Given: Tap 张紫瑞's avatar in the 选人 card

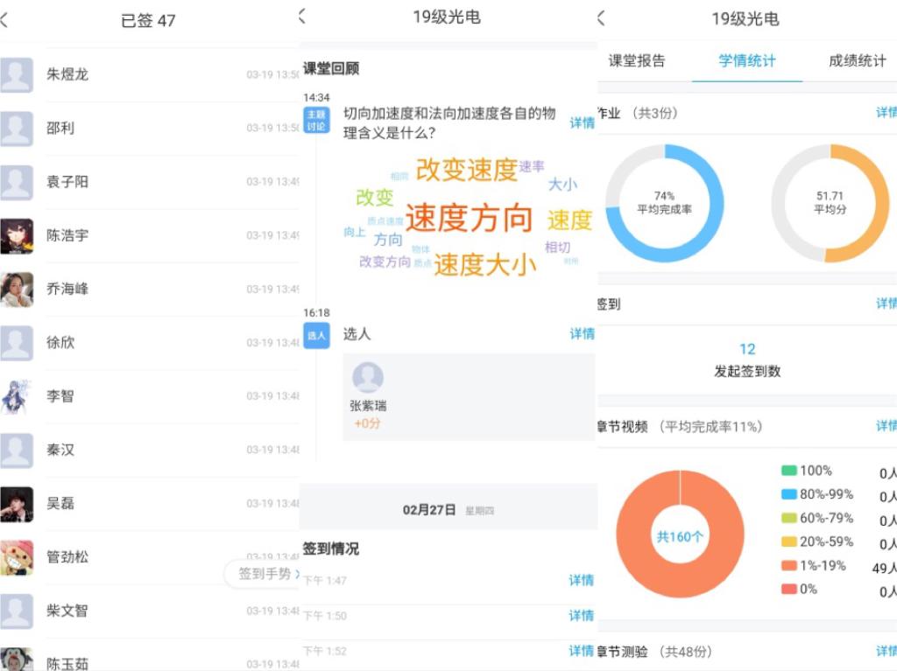Looking at the screenshot, I should [x=367, y=378].
